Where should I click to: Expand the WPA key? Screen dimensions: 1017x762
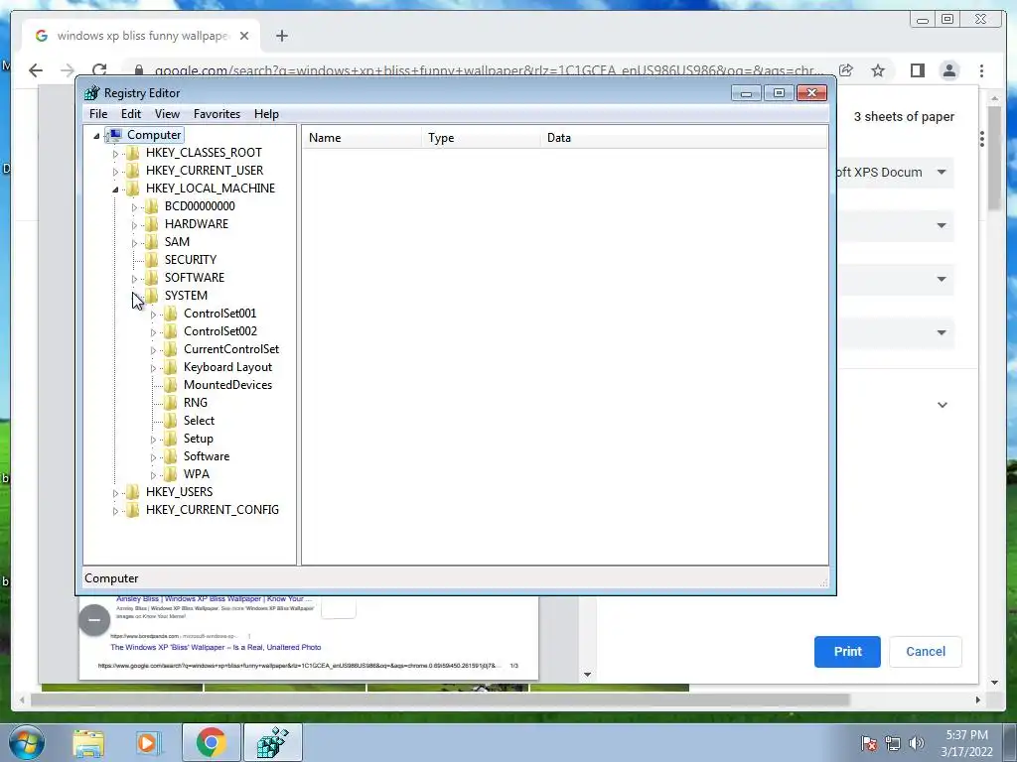153,475
